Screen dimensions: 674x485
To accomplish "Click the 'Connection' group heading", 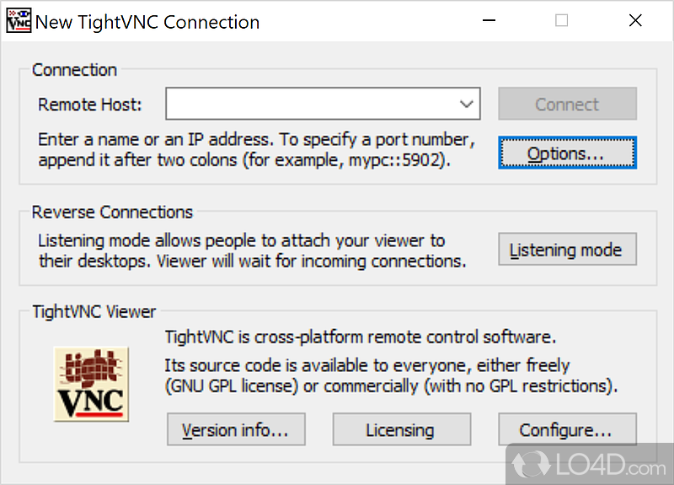I will click(x=75, y=70).
